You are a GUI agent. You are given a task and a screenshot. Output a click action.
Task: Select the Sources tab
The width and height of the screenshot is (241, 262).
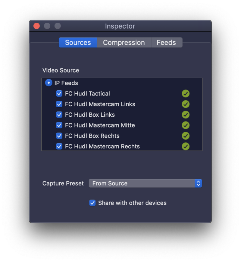coord(78,42)
